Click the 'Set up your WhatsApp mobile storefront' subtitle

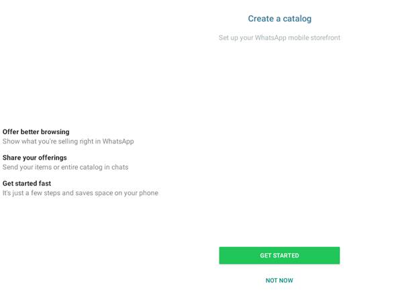(x=279, y=38)
